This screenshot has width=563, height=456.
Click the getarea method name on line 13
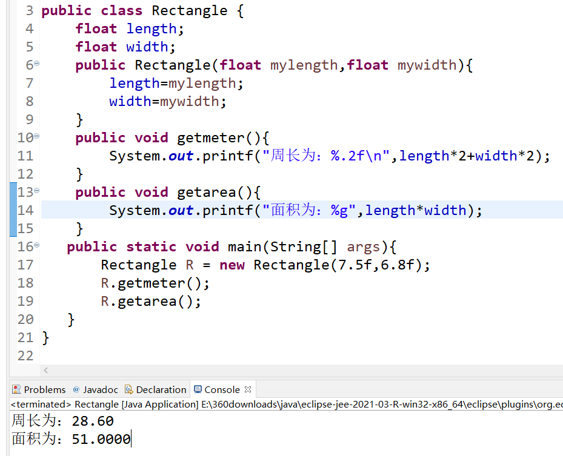point(206,193)
